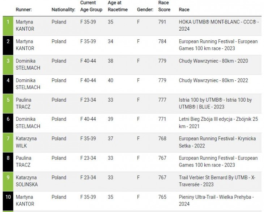This screenshot has width=264, height=212.
Task: Select the Current Age Group header
Action: 91,6
